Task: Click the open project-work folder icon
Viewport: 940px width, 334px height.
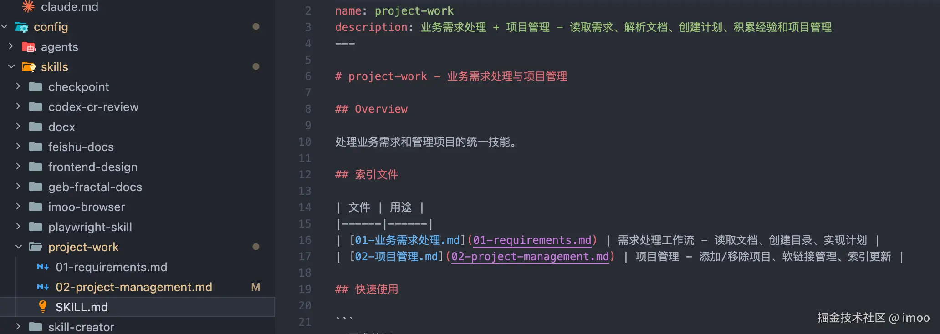Action: (x=36, y=247)
